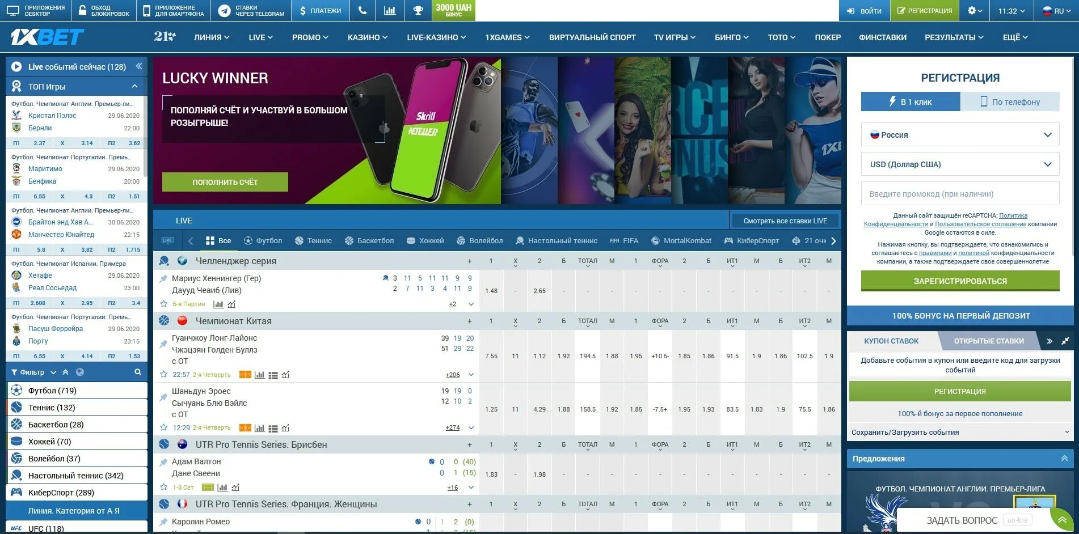Open the country dropdown showing Россия

[960, 135]
